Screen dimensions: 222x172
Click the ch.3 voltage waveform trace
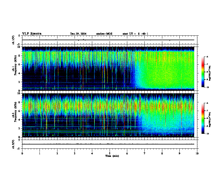pos(108,144)
